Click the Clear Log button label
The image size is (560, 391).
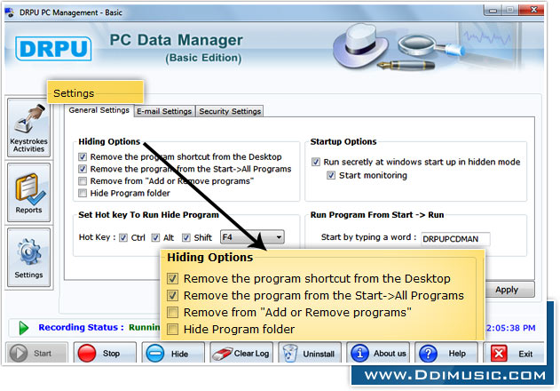click(x=251, y=354)
